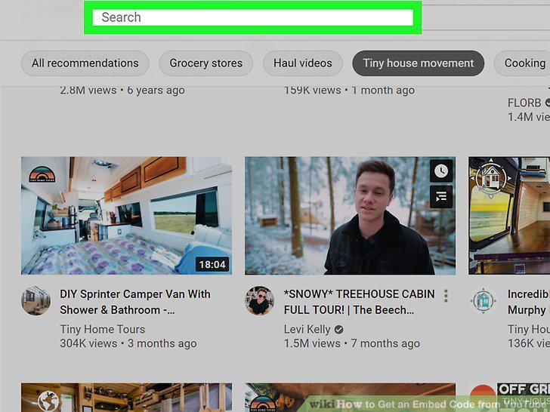Open the Snowy Treehouse Cabin video thumbnail
This screenshot has height=412, width=550.
[350, 216]
